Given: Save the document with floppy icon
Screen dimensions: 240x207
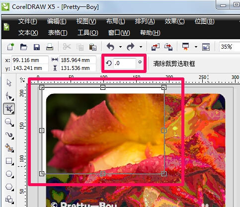Looking at the screenshot, I should click(37, 47).
